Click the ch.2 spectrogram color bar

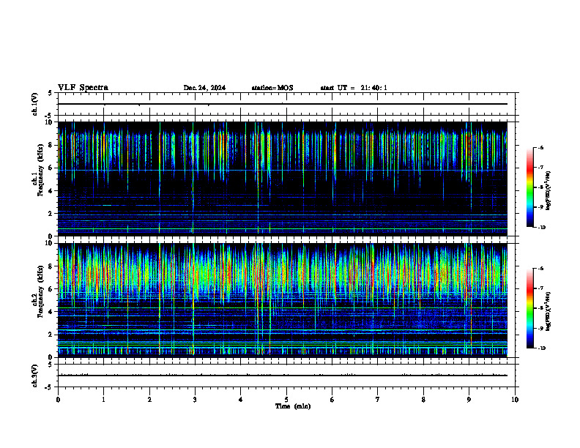coord(529,308)
